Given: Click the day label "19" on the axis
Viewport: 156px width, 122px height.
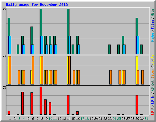Looking at the screenshot, I should coord(91,119).
